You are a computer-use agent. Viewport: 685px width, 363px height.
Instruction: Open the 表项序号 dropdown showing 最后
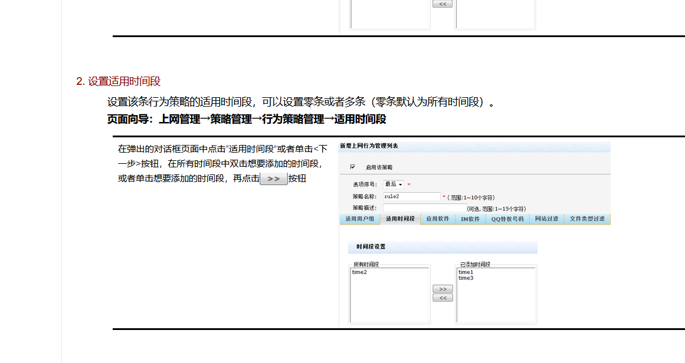click(x=393, y=184)
